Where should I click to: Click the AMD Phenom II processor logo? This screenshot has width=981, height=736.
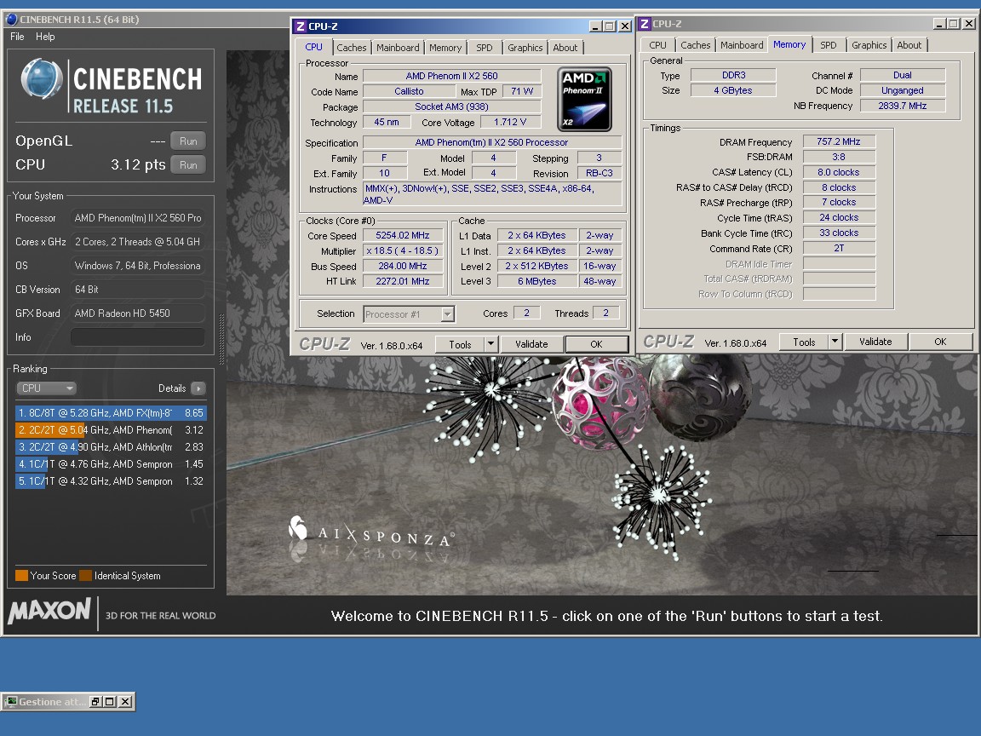(584, 100)
